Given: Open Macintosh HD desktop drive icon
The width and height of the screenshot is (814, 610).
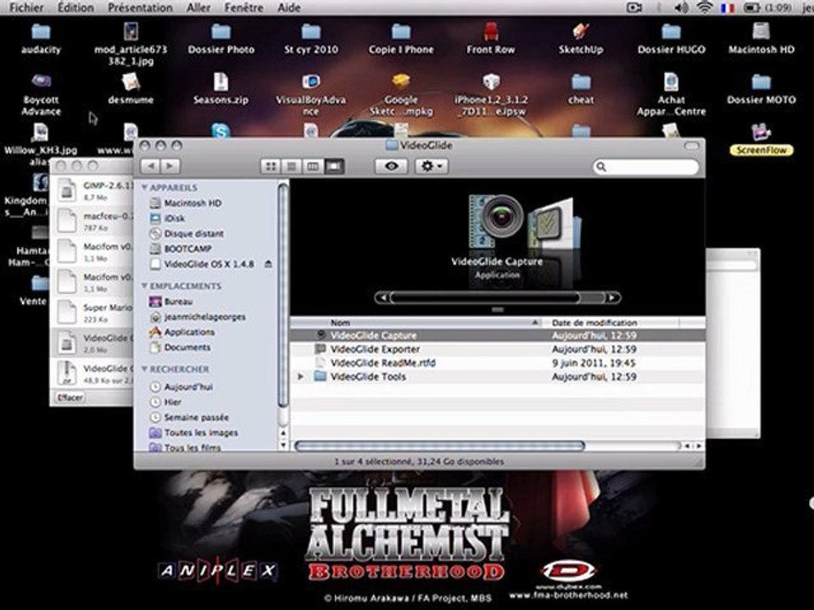Looking at the screenshot, I should (761, 32).
